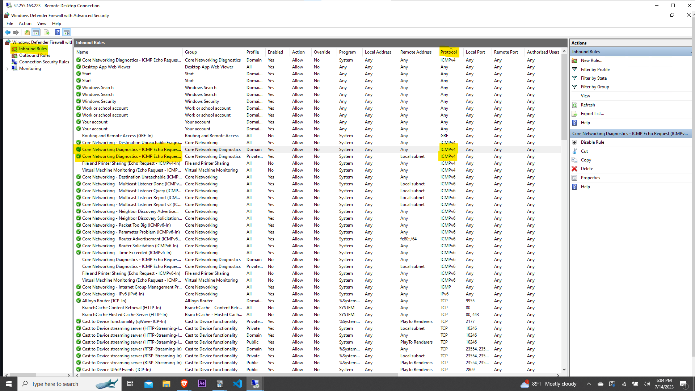The width and height of the screenshot is (695, 391).
Task: Click the Disable Rule icon
Action: [574, 142]
